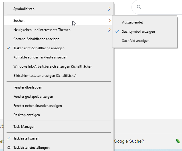
Task: Click the gear icon beside Taskleisteneinstellungen
Action: pos(9,148)
